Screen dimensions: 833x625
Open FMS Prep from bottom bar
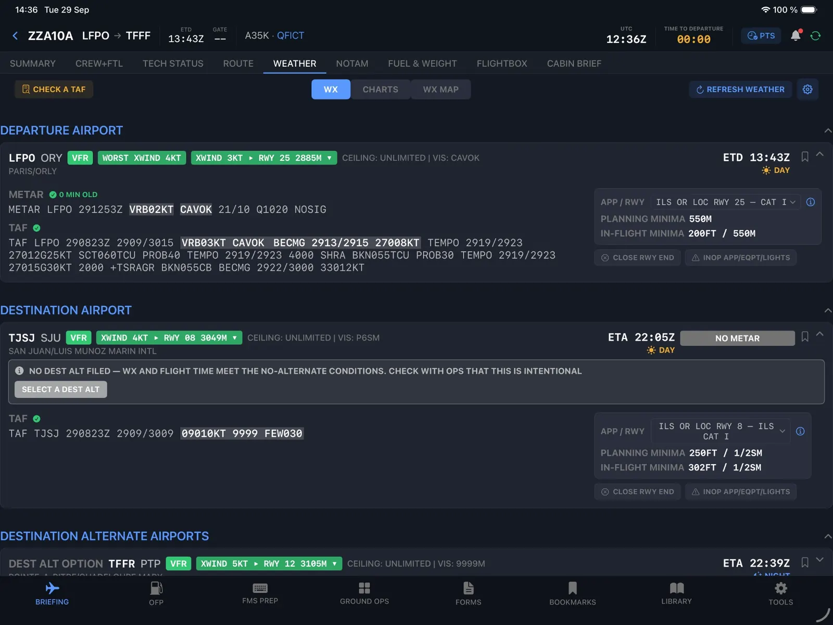point(260,594)
